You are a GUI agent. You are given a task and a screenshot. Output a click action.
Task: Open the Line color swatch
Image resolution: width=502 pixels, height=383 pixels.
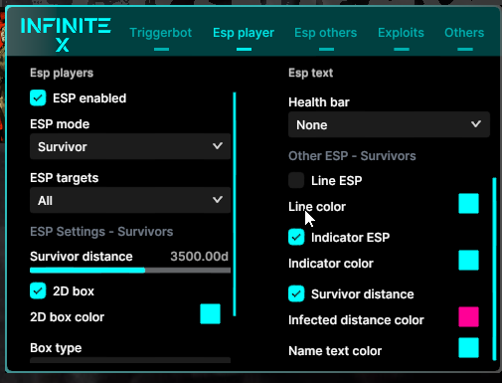click(468, 204)
